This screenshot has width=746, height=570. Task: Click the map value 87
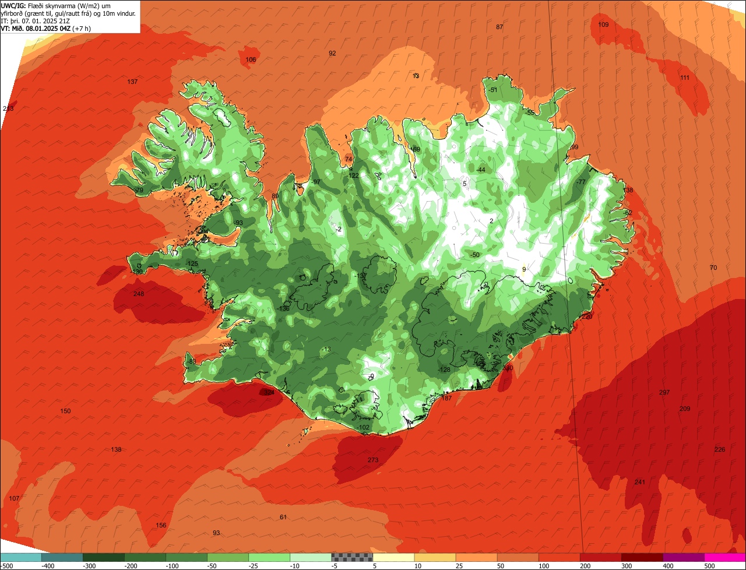[499, 27]
